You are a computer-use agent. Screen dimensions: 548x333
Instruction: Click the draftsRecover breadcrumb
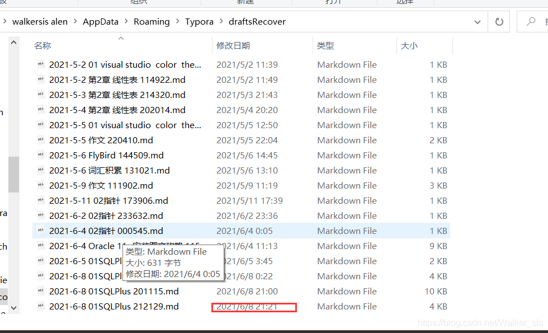[257, 22]
